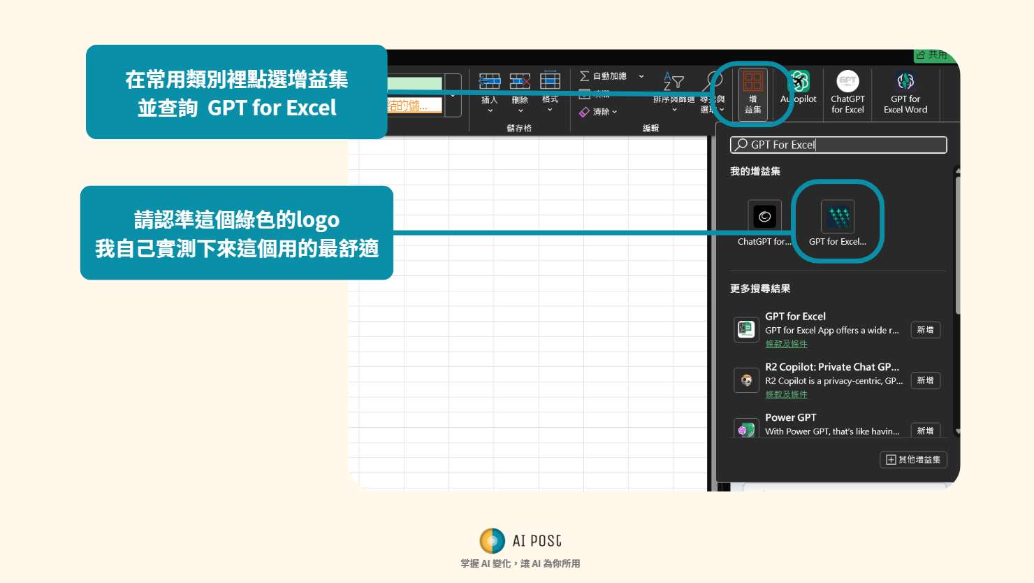
Task: Click the 'GPT for Excel' result title
Action: click(795, 316)
